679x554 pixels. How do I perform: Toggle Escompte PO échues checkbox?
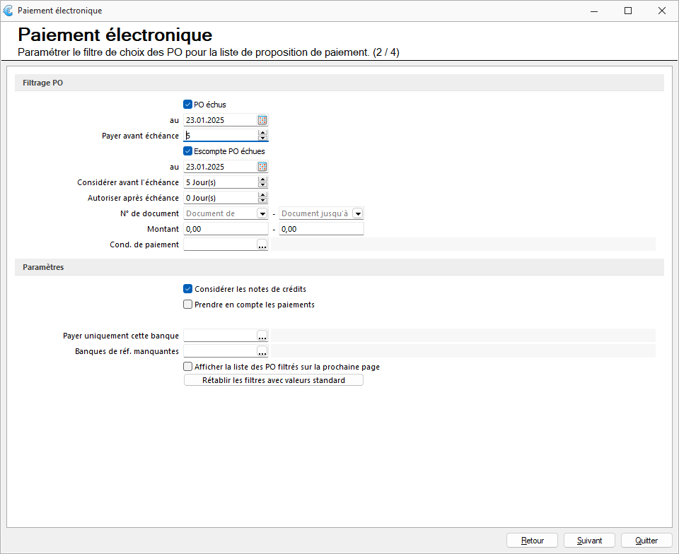click(187, 151)
